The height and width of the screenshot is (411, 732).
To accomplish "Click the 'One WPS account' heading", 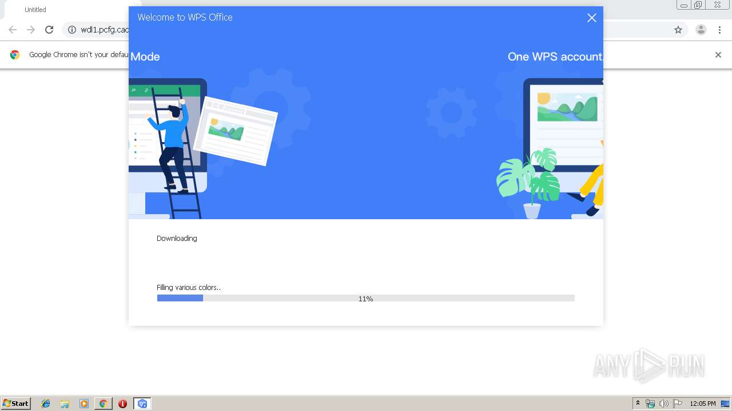I will [x=555, y=57].
